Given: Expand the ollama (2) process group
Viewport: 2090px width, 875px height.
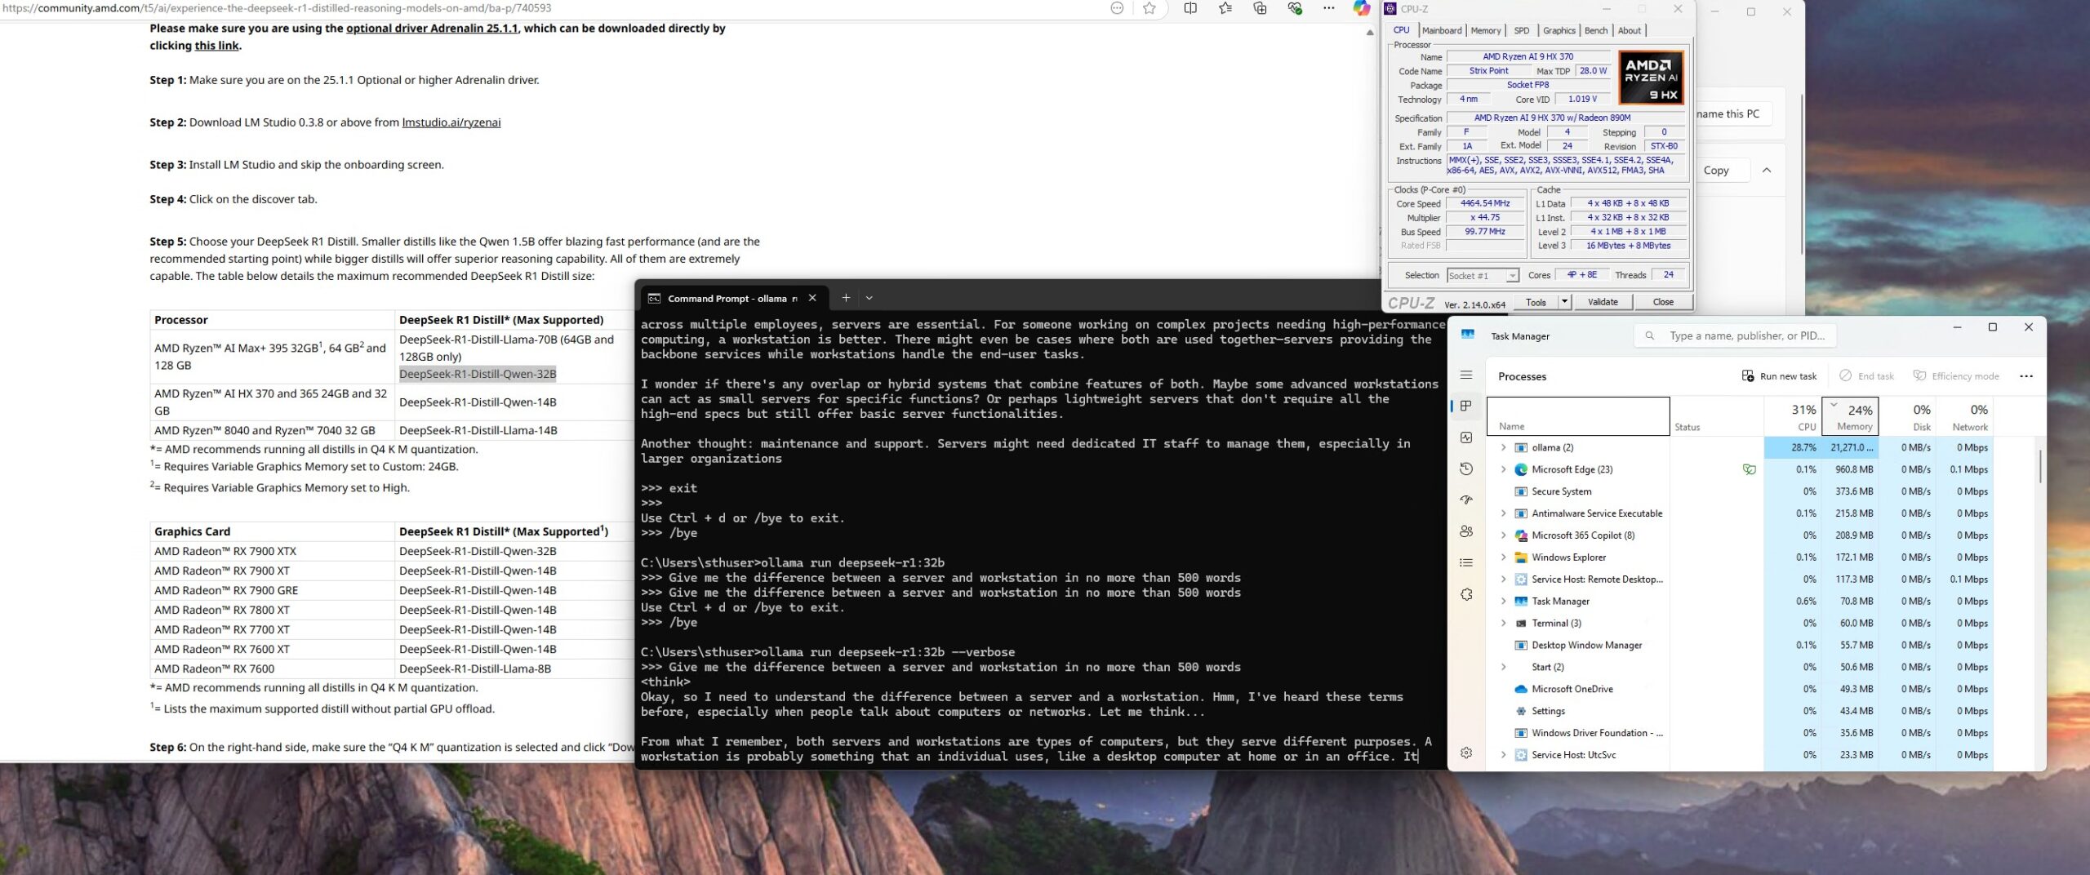Looking at the screenshot, I should click(1503, 447).
